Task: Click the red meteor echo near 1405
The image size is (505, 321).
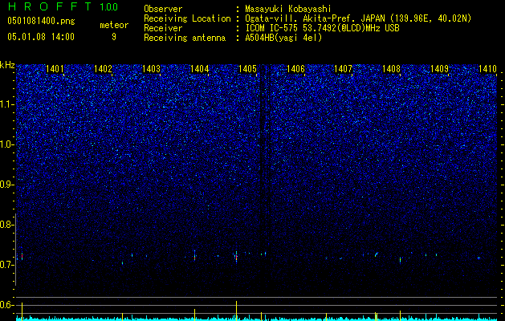Action: coord(236,257)
